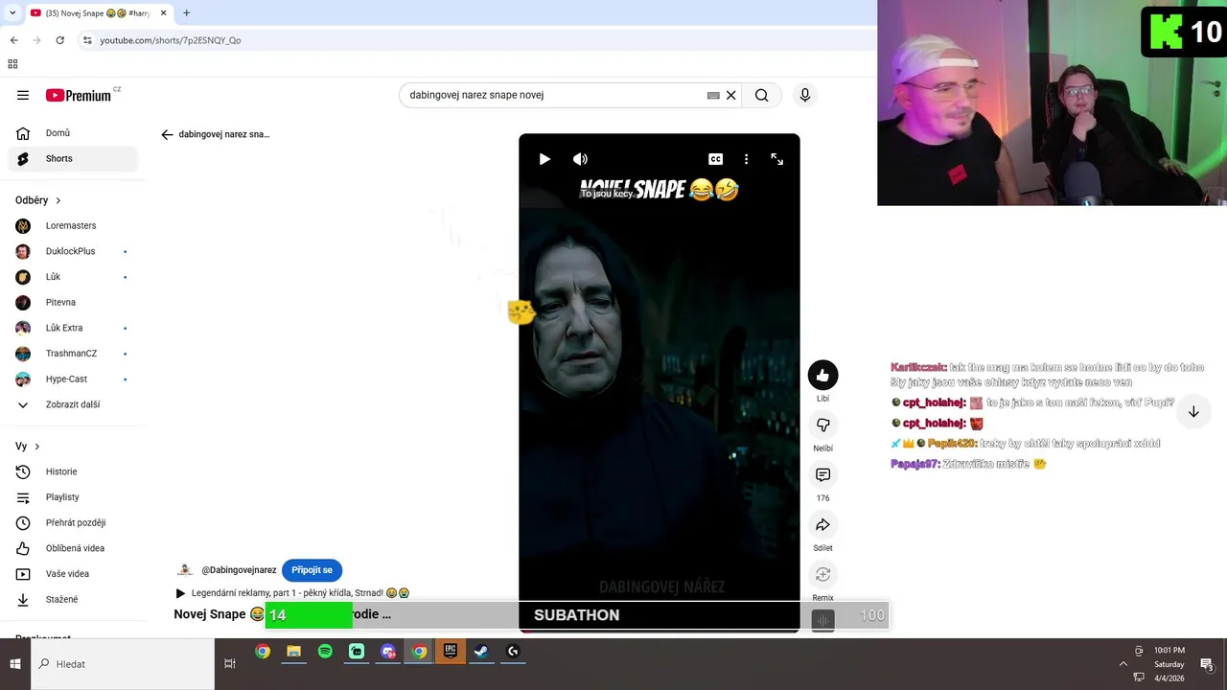View site info next to the URL
The width and height of the screenshot is (1227, 690).
coord(87,40)
